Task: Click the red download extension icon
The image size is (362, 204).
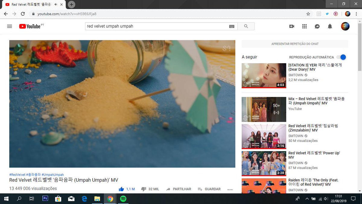Action: click(335, 14)
